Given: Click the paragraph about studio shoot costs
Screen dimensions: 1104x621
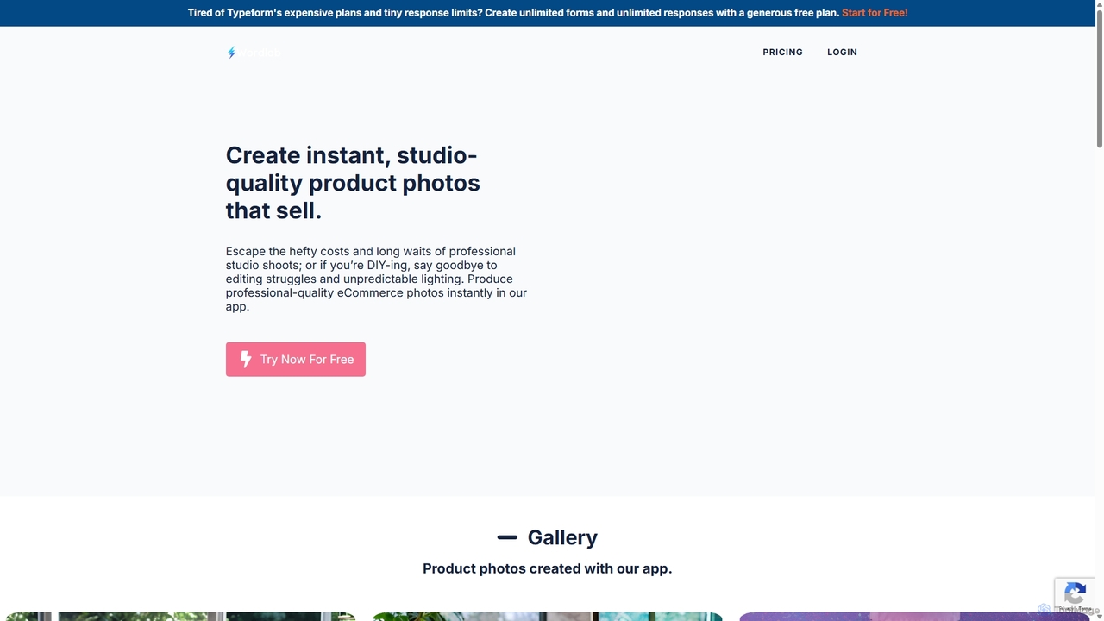Looking at the screenshot, I should tap(376, 279).
